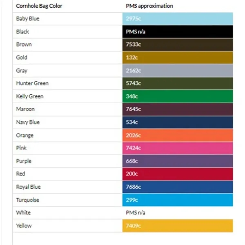Screen dimensions: 245x245
Task: Click the PMS approximation column header
Action: pyautogui.click(x=150, y=6)
